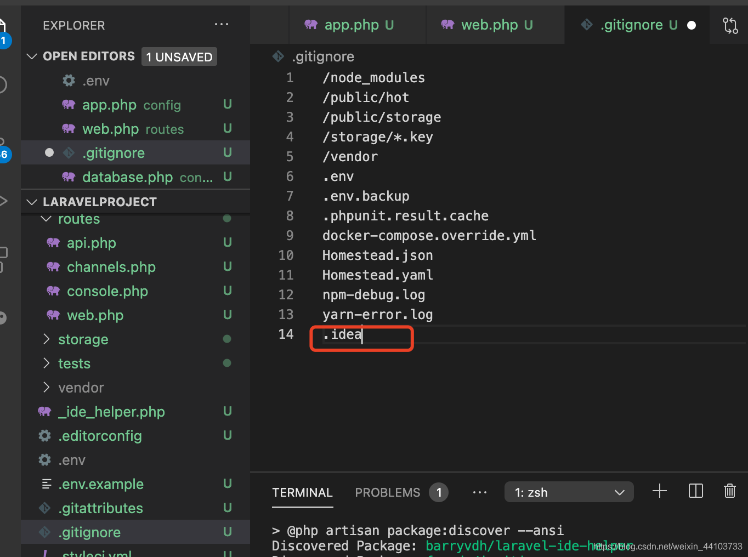Open console.php file
Viewport: 748px width, 557px height.
[135, 291]
